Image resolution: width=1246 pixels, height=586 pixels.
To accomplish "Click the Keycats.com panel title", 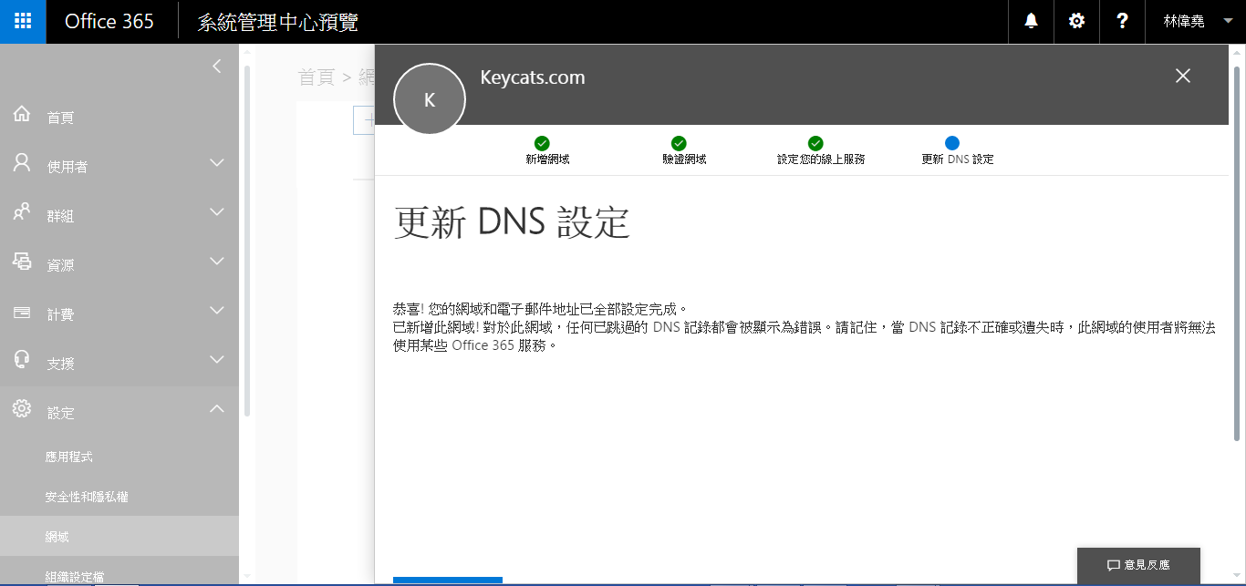I will pyautogui.click(x=533, y=77).
